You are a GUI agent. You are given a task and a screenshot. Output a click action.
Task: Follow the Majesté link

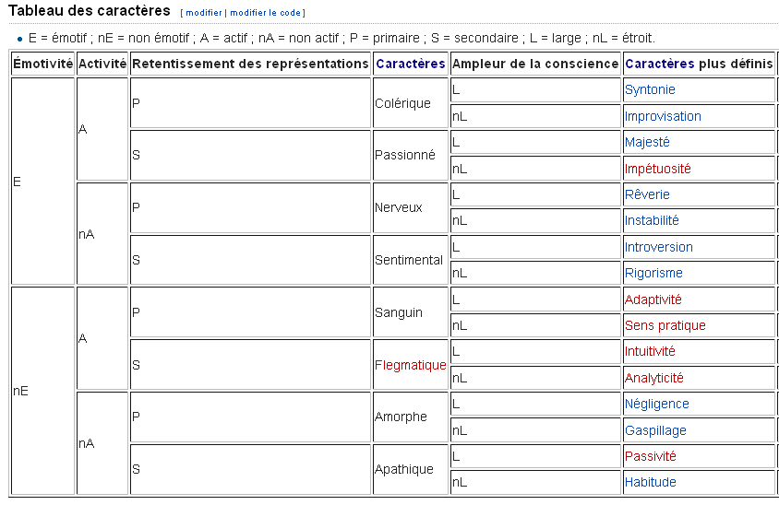pyautogui.click(x=647, y=142)
